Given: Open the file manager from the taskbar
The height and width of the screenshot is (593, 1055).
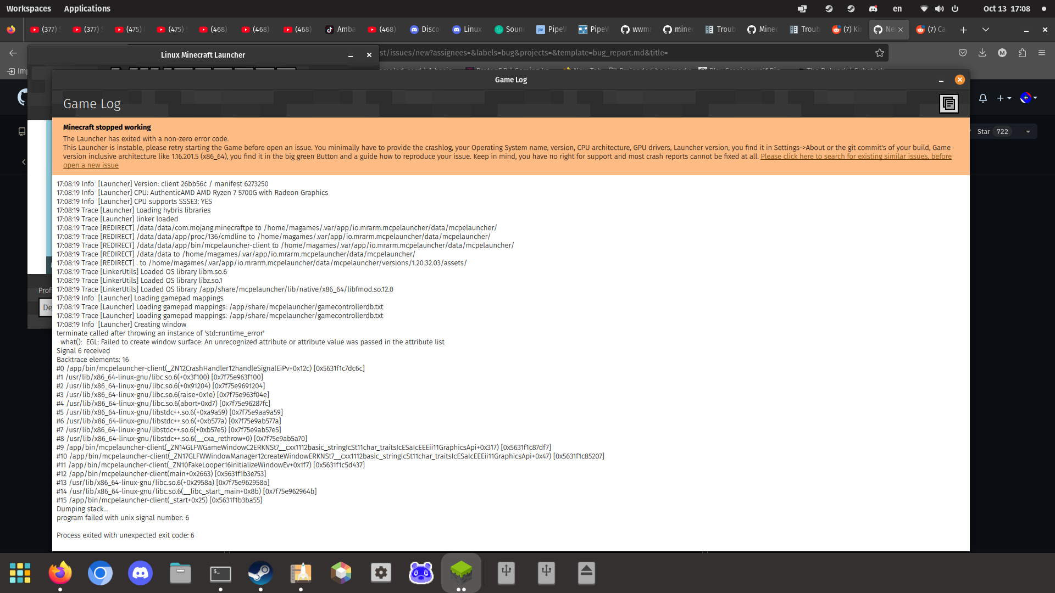Looking at the screenshot, I should [180, 573].
